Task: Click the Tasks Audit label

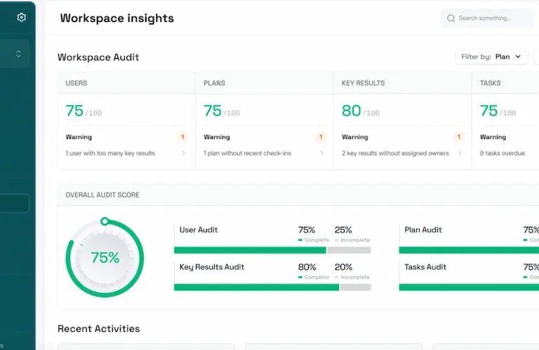Action: (425, 267)
